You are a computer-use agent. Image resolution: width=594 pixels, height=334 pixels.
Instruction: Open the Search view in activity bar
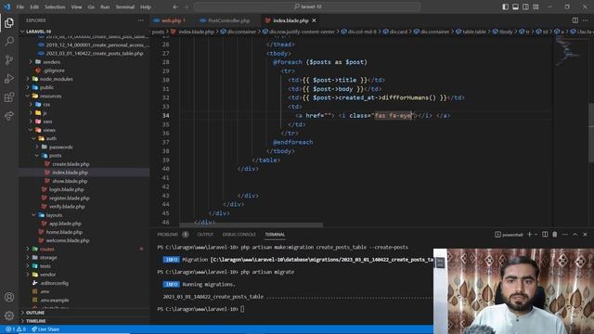[x=9, y=41]
